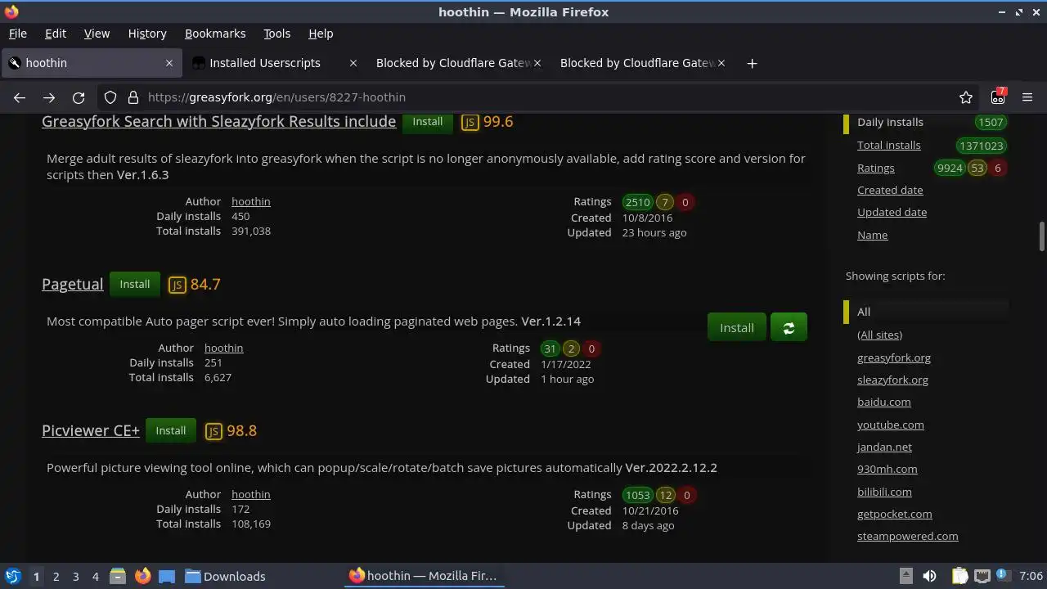Open History menu
Screen dimensions: 1047x589
147,34
